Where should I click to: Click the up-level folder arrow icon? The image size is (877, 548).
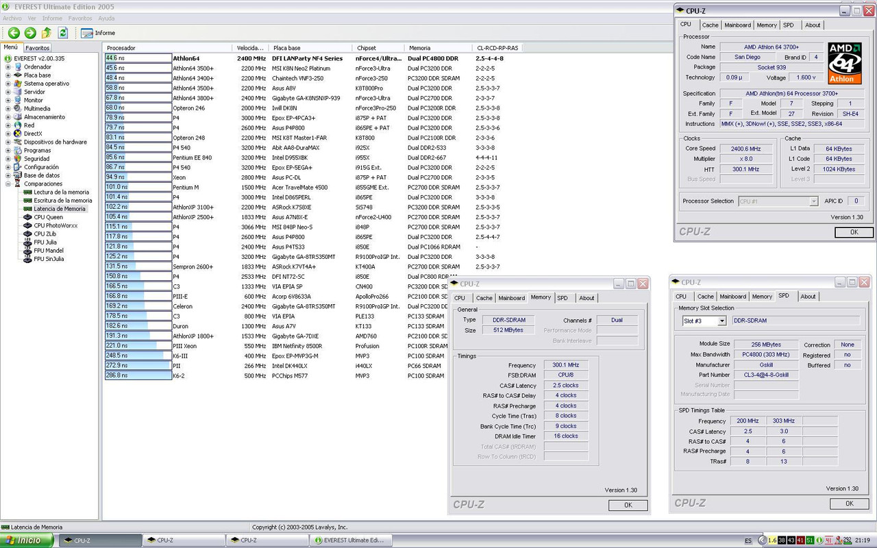point(47,33)
